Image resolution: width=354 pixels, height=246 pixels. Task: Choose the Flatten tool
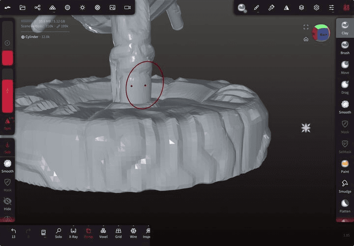pyautogui.click(x=345, y=205)
